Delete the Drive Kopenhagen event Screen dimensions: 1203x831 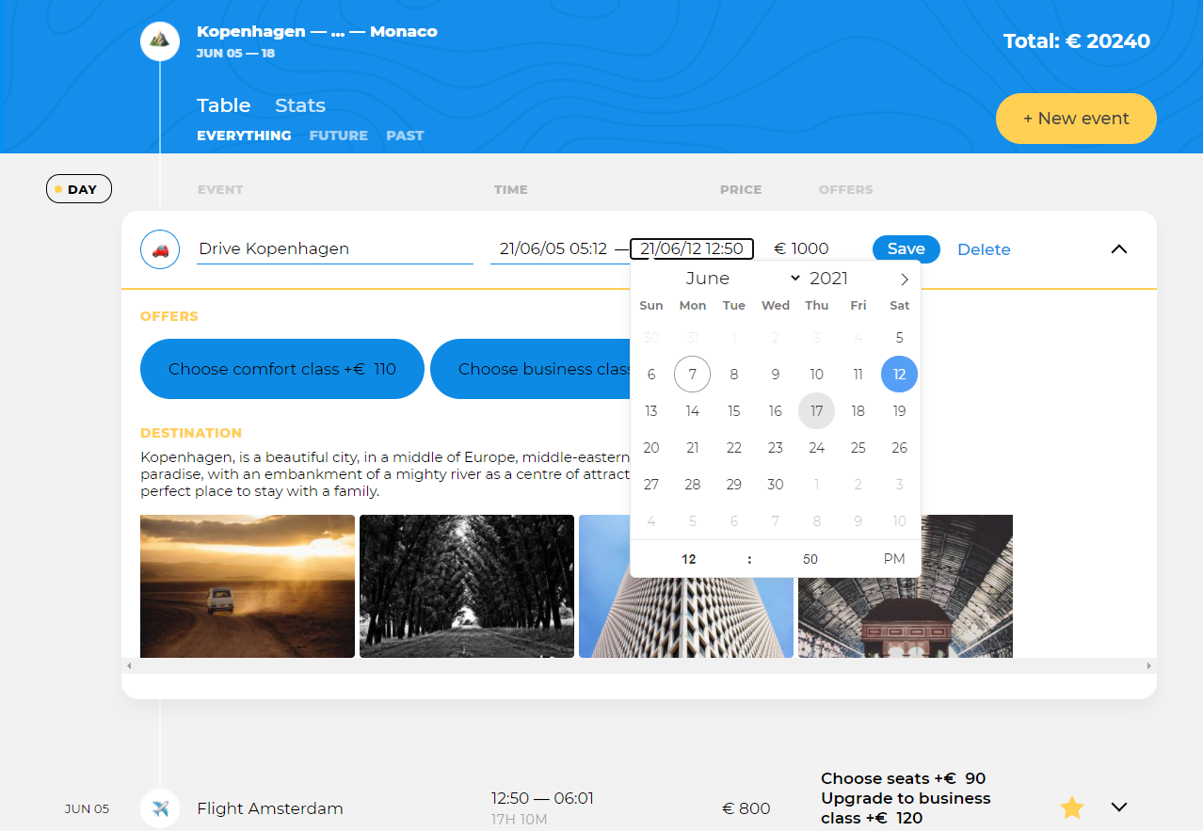coord(984,249)
